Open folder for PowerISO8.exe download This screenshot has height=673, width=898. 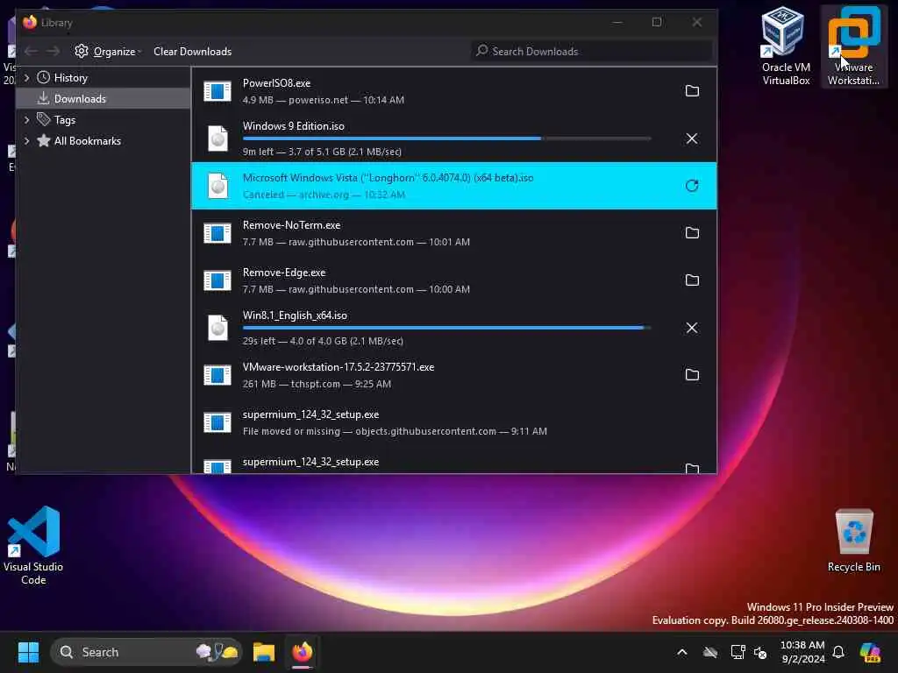coord(692,91)
